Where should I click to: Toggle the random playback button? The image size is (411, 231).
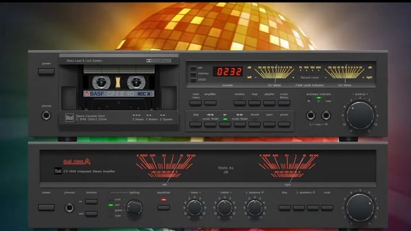click(x=240, y=103)
